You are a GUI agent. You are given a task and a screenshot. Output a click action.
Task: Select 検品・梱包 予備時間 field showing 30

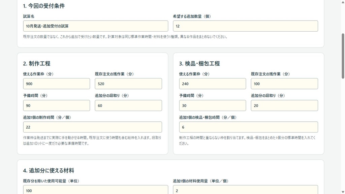[x=213, y=105]
